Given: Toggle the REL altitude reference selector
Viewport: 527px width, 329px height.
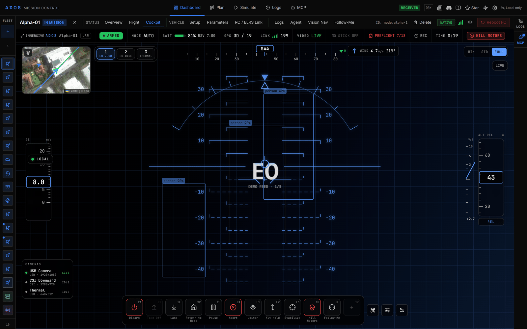Looking at the screenshot, I should (491, 222).
